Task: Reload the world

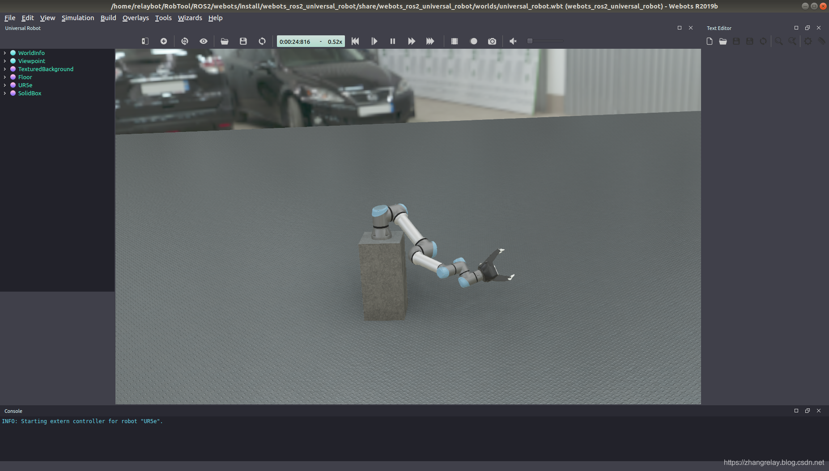Action: 262,41
